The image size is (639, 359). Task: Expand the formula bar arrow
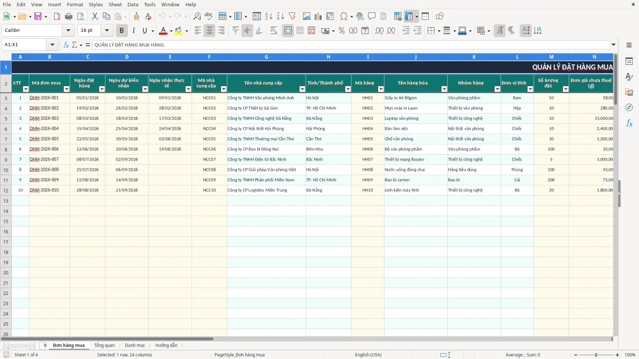[x=613, y=45]
